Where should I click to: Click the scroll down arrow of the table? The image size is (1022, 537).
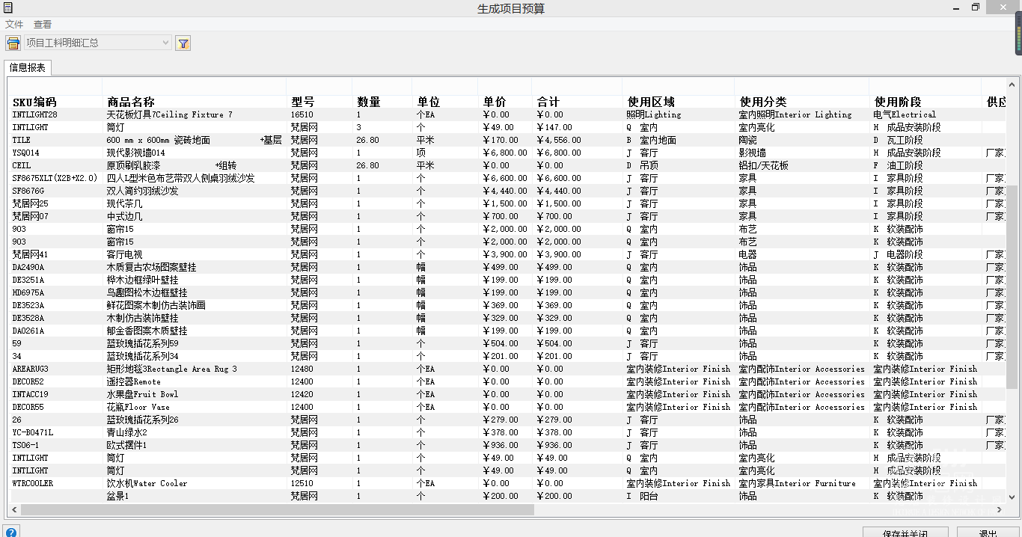1012,497
